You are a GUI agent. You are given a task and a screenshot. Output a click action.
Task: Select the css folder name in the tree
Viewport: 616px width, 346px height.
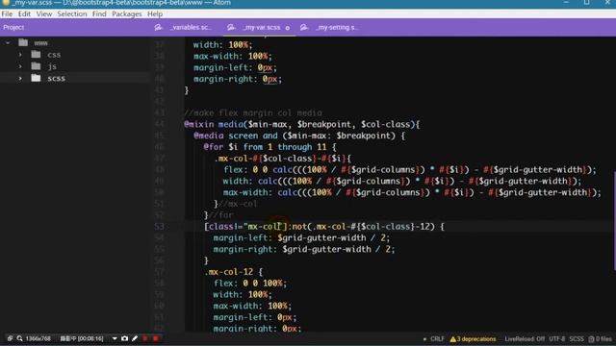(x=54, y=55)
